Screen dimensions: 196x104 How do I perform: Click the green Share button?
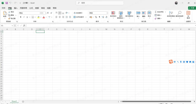tap(192, 8)
